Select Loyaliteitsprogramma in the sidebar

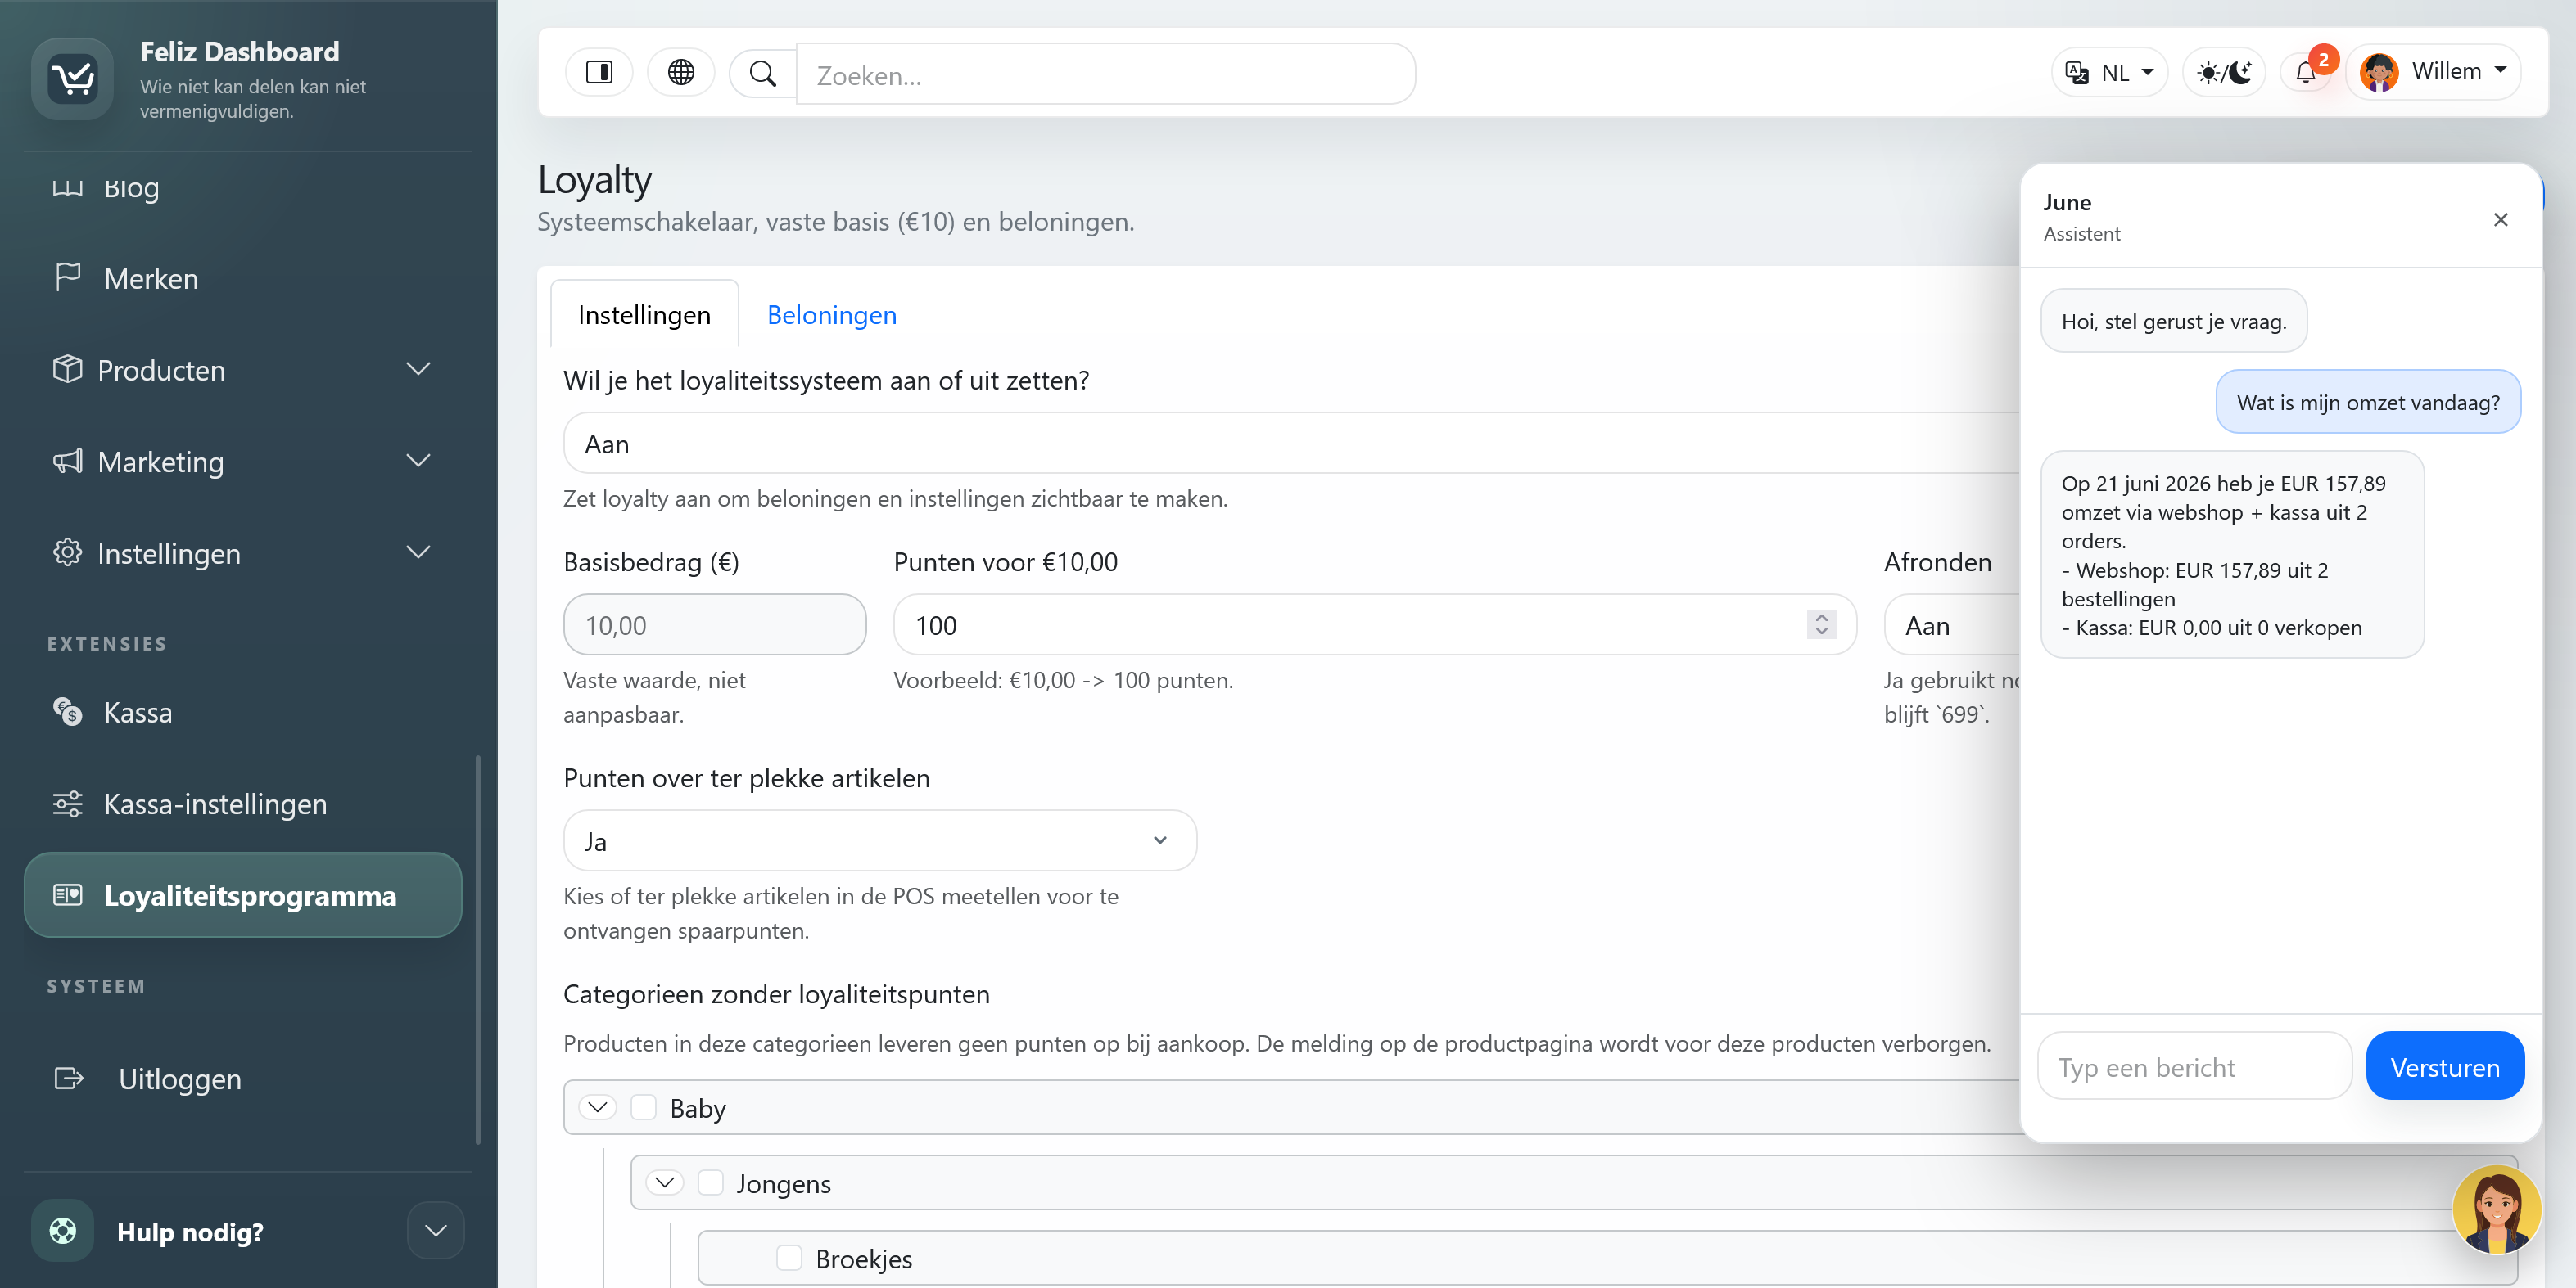243,894
